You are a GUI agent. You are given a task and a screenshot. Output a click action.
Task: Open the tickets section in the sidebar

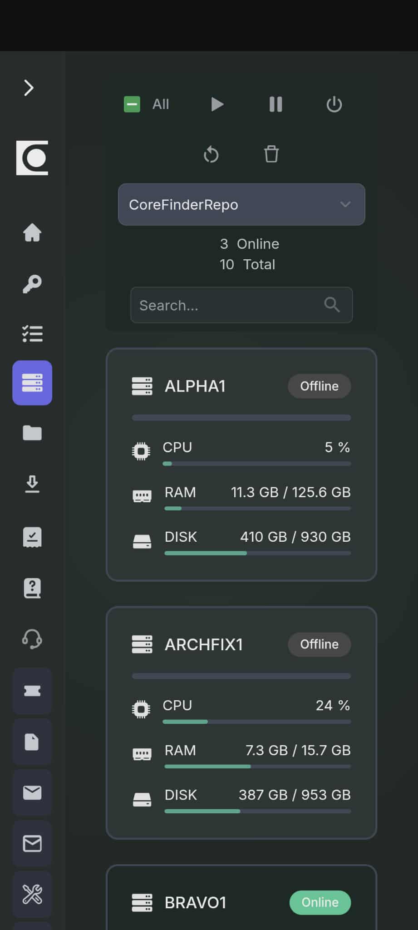click(x=32, y=691)
